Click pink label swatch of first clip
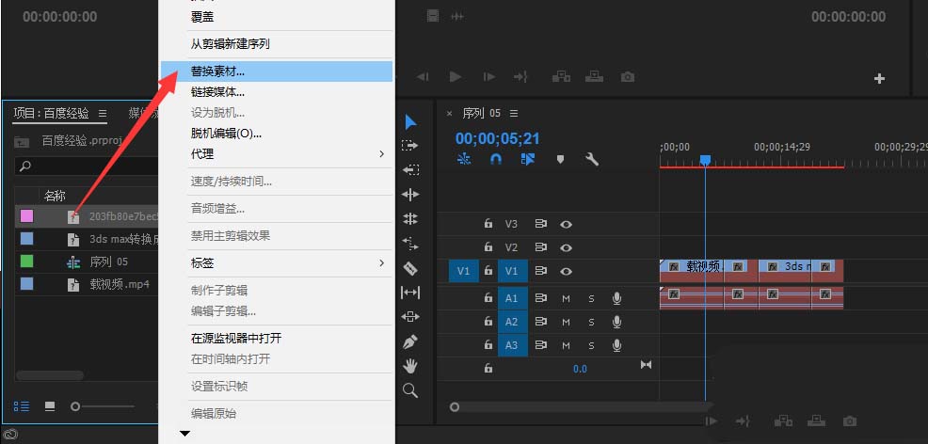Screen dimensions: 928x444 [x=26, y=216]
